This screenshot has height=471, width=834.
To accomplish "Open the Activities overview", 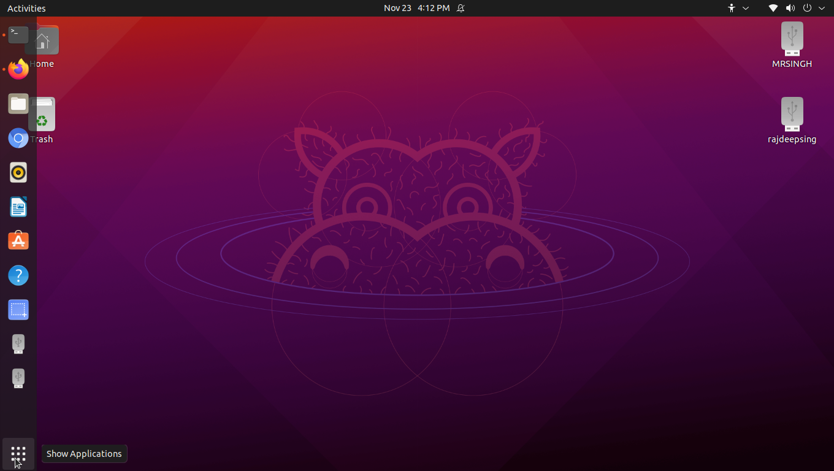I will (26, 8).
